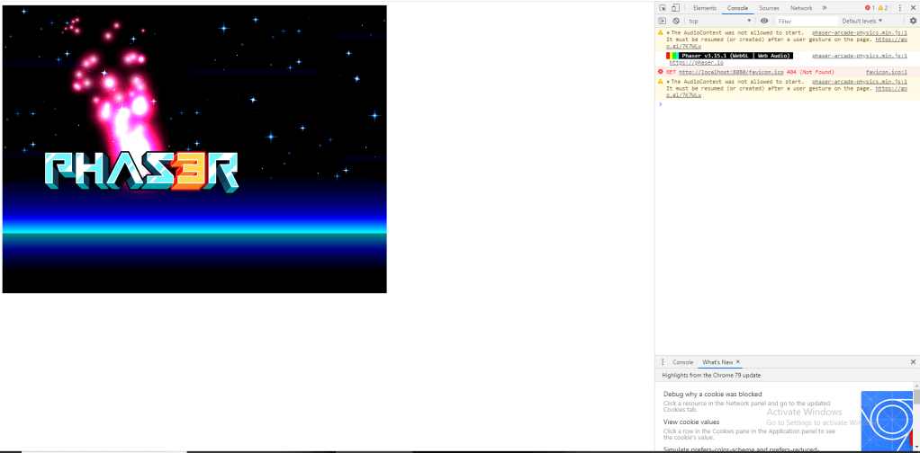Open the DevTools three-dot customize menu
This screenshot has height=453, width=920.
[x=899, y=8]
